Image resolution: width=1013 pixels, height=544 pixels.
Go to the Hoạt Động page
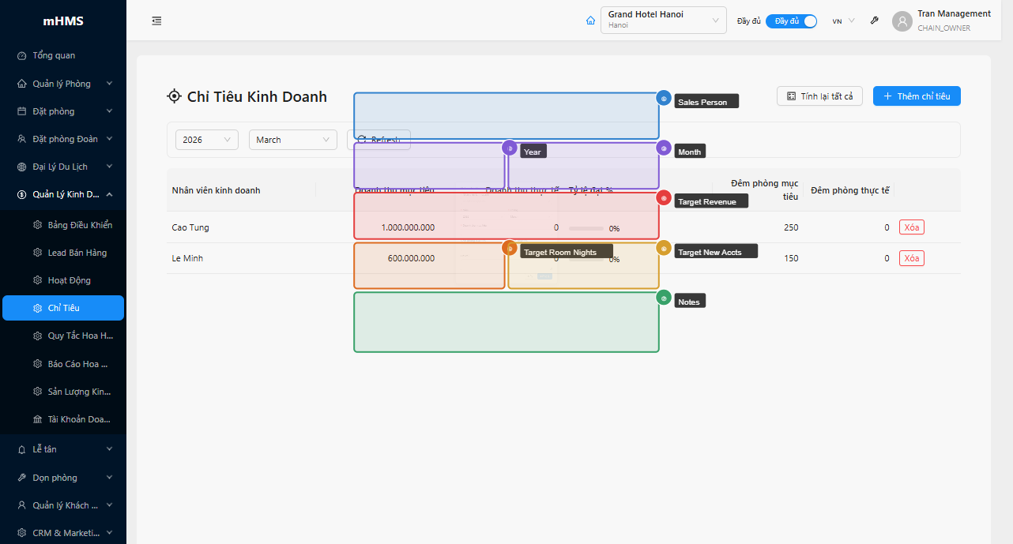pyautogui.click(x=69, y=280)
